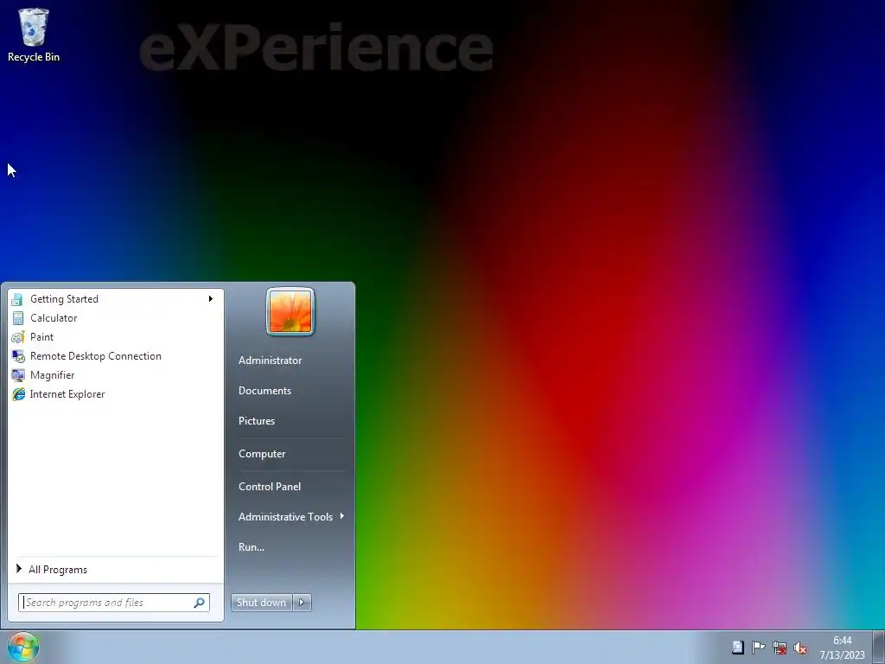
Task: Launch Internet Explorer by its label
Action: pyautogui.click(x=67, y=394)
